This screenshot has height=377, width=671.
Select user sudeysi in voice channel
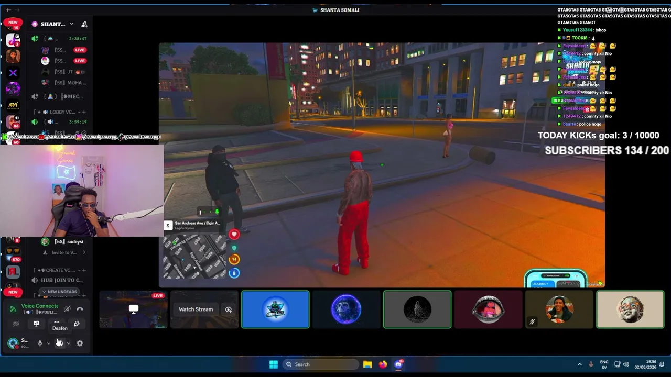point(64,242)
